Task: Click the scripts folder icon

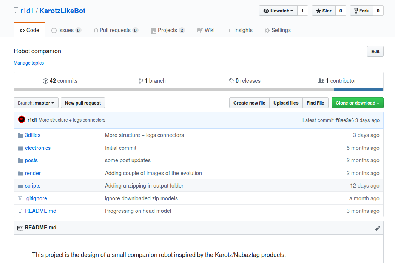Action: click(20, 186)
